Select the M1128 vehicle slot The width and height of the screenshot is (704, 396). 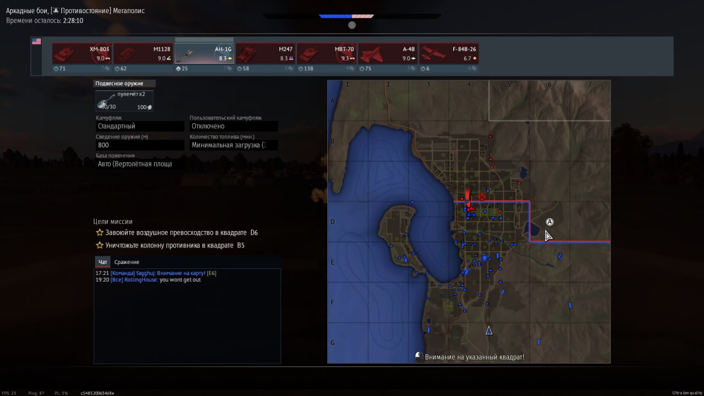pos(143,54)
